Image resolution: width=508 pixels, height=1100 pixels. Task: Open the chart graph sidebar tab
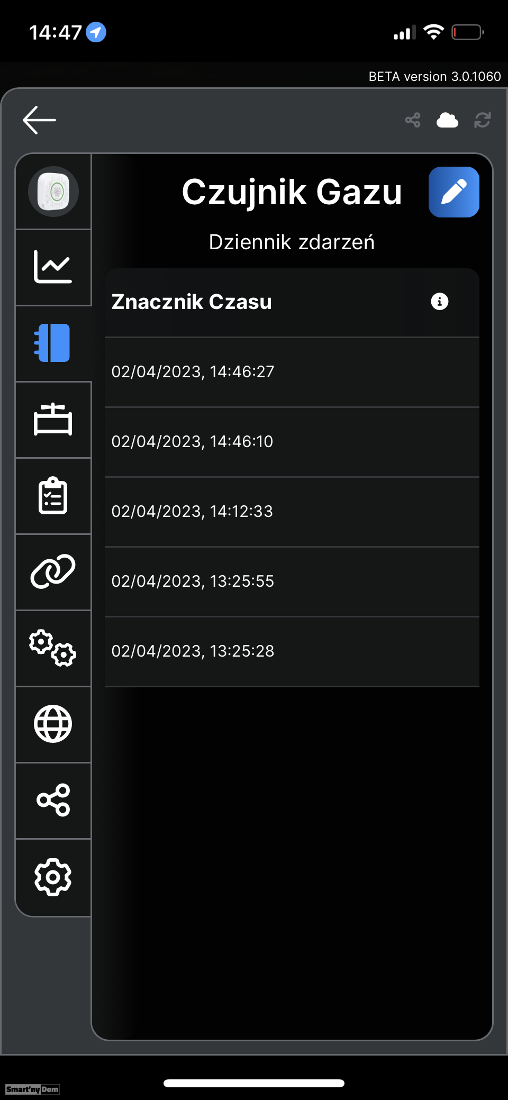click(x=53, y=267)
